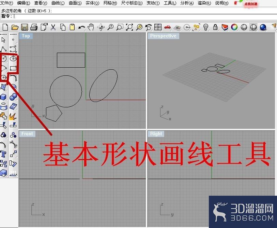The width and height of the screenshot is (277, 228).
Task: Open the construction plane grid icon
Action: pos(177,28)
